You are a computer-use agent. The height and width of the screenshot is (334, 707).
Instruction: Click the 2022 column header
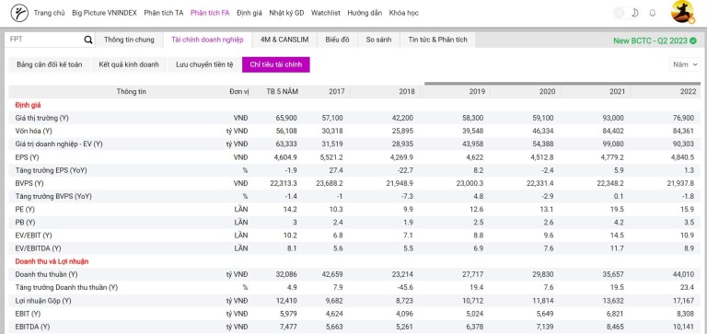coord(688,91)
